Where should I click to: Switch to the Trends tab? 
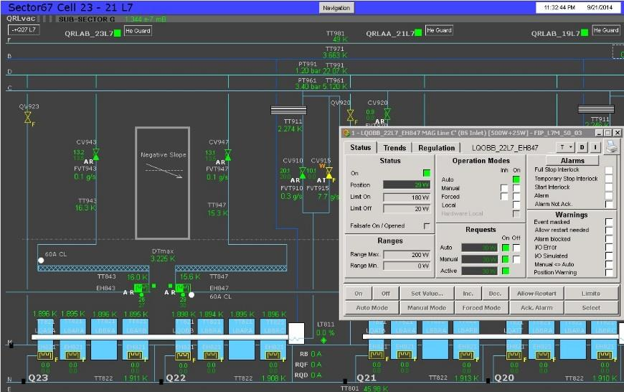pyautogui.click(x=394, y=148)
